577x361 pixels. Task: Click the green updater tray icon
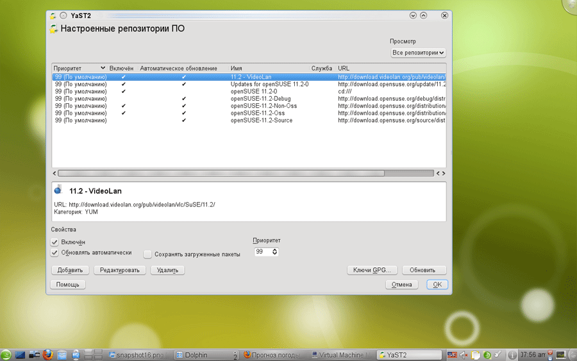pos(487,355)
